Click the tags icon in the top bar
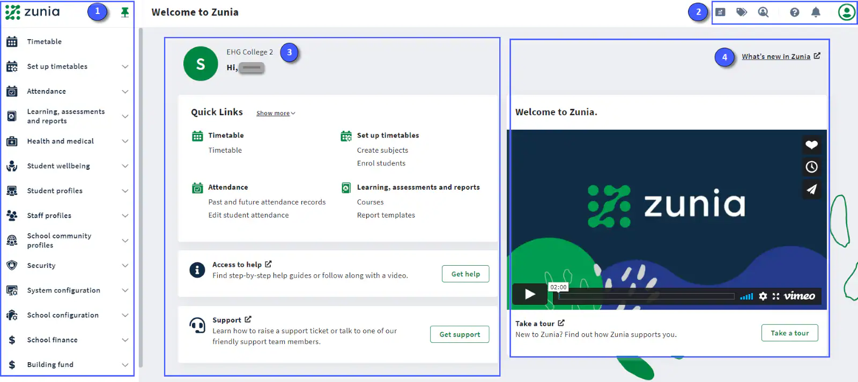This screenshot has height=382, width=858. click(x=742, y=12)
